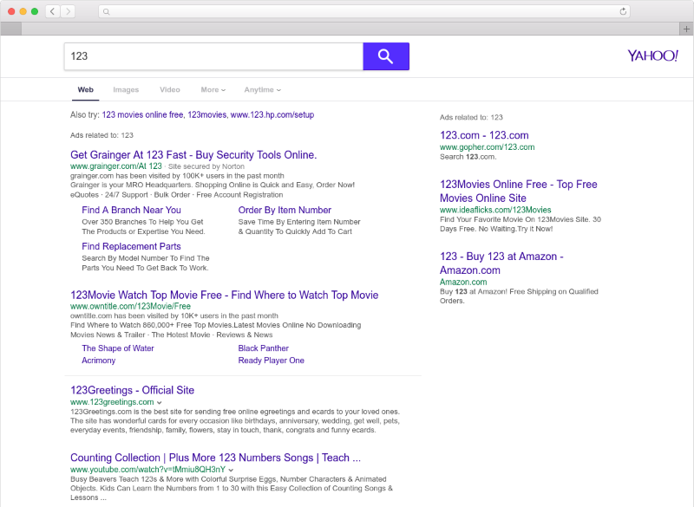
Task: Open 123Greetings - Official Site result
Action: click(x=132, y=390)
